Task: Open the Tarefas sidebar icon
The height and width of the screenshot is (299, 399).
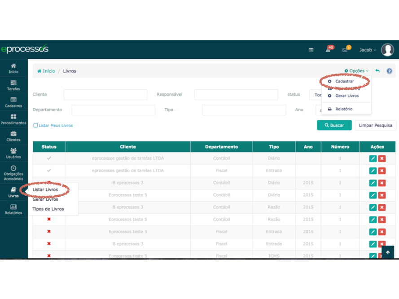Action: pos(13,85)
